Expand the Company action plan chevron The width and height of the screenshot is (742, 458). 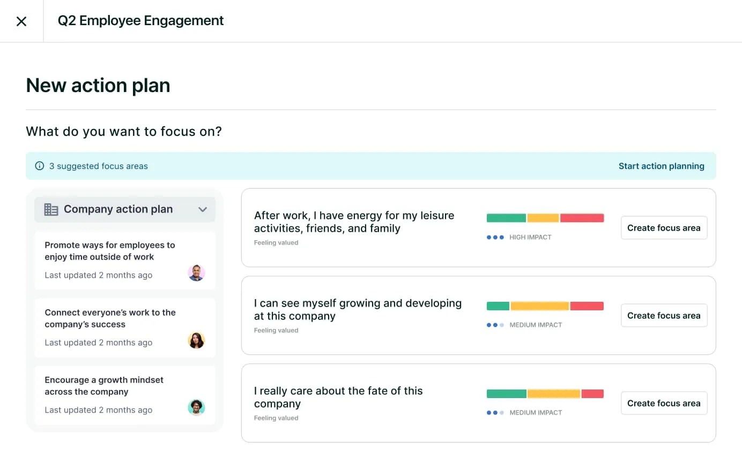point(203,210)
